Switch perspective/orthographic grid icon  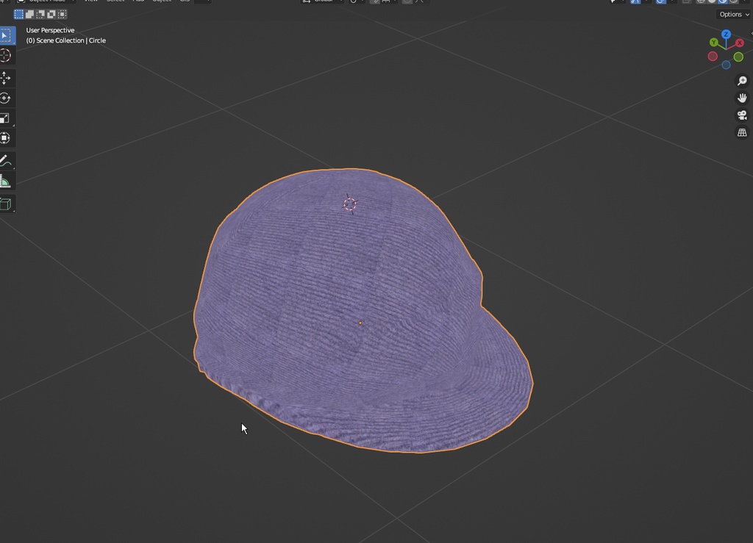coord(742,132)
